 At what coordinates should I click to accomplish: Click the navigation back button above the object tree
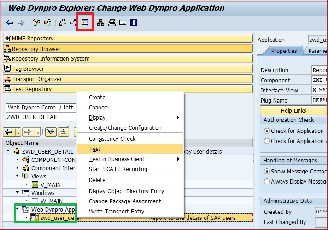tap(10, 132)
